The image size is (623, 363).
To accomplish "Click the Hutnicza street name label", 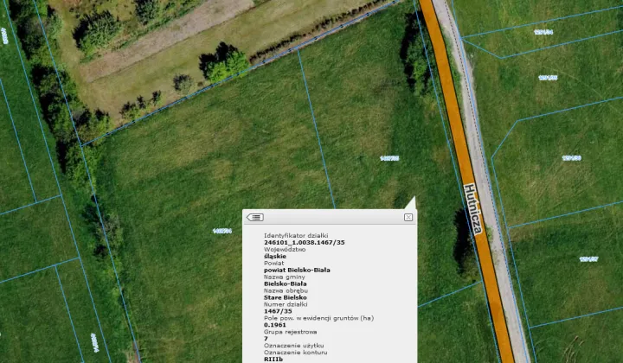I will [473, 209].
